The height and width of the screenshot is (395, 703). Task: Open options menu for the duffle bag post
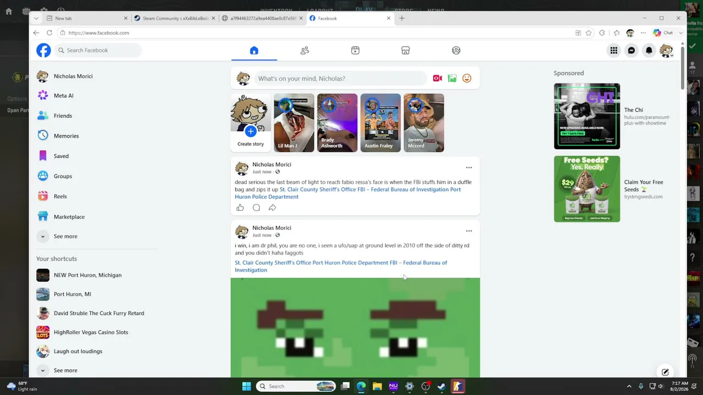(468, 167)
